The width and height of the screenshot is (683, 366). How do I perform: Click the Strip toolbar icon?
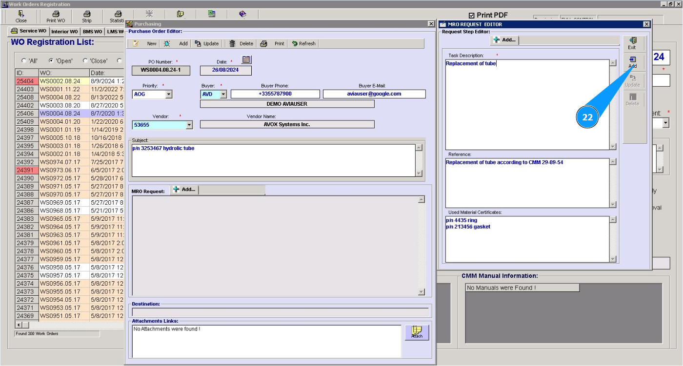(86, 17)
